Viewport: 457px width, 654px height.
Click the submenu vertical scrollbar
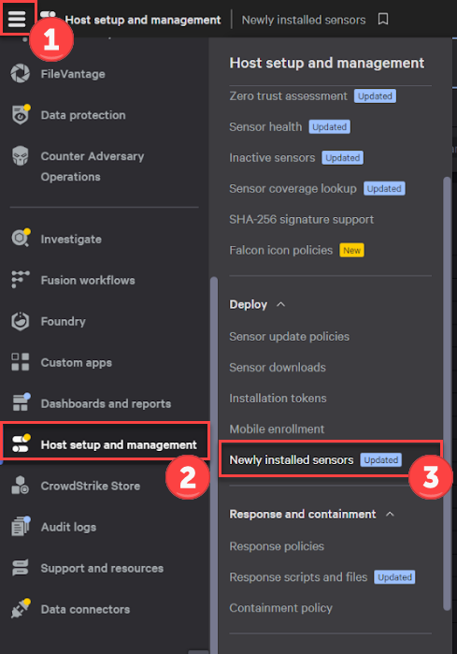pos(447,393)
